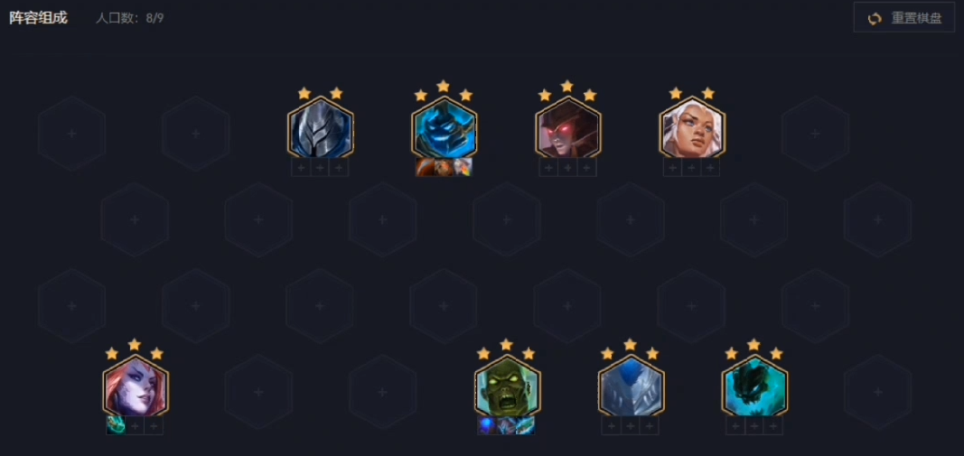The height and width of the screenshot is (456, 964).
Task: Select the green zombie-faced champion portrait
Action: [507, 387]
